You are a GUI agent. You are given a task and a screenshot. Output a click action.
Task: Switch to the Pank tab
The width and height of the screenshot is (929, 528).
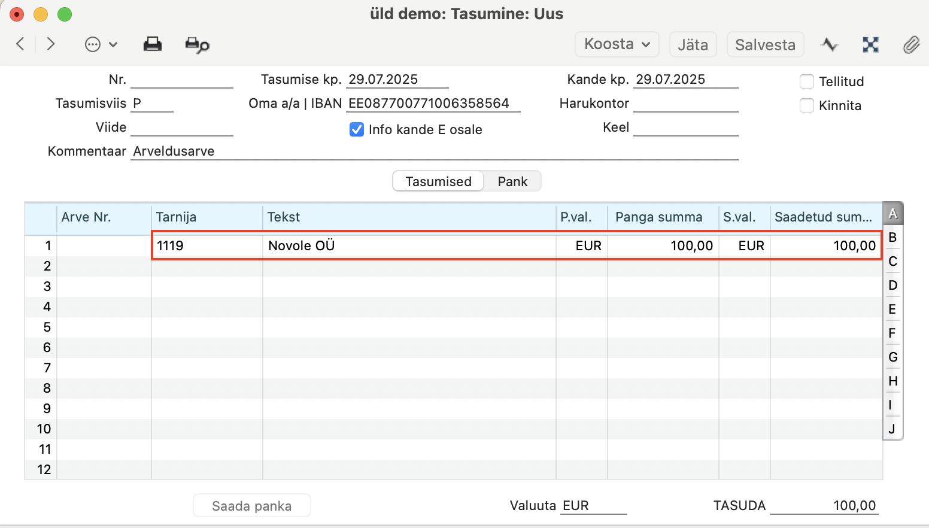[512, 181]
